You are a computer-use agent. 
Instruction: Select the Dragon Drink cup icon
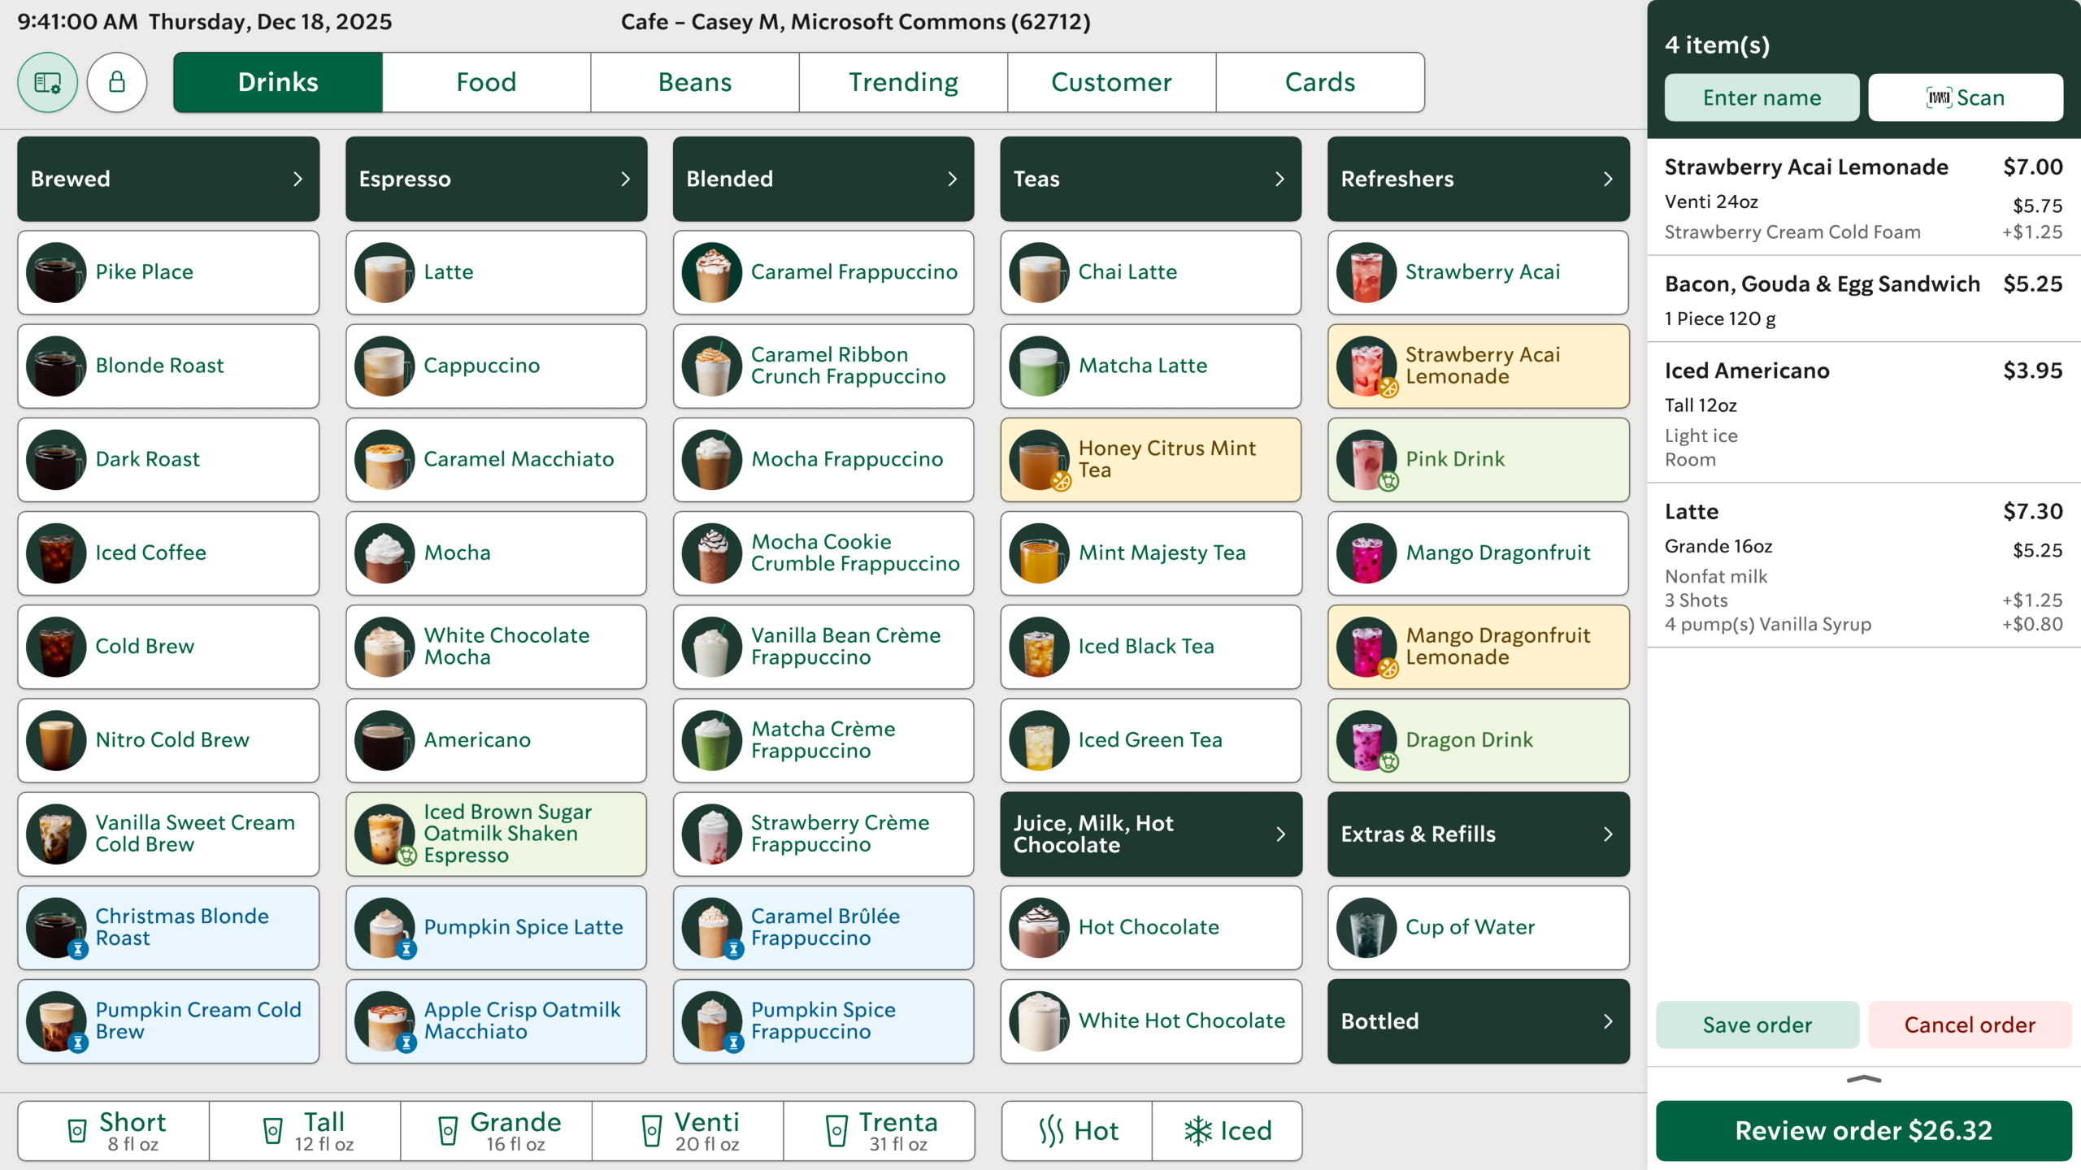[1366, 740]
